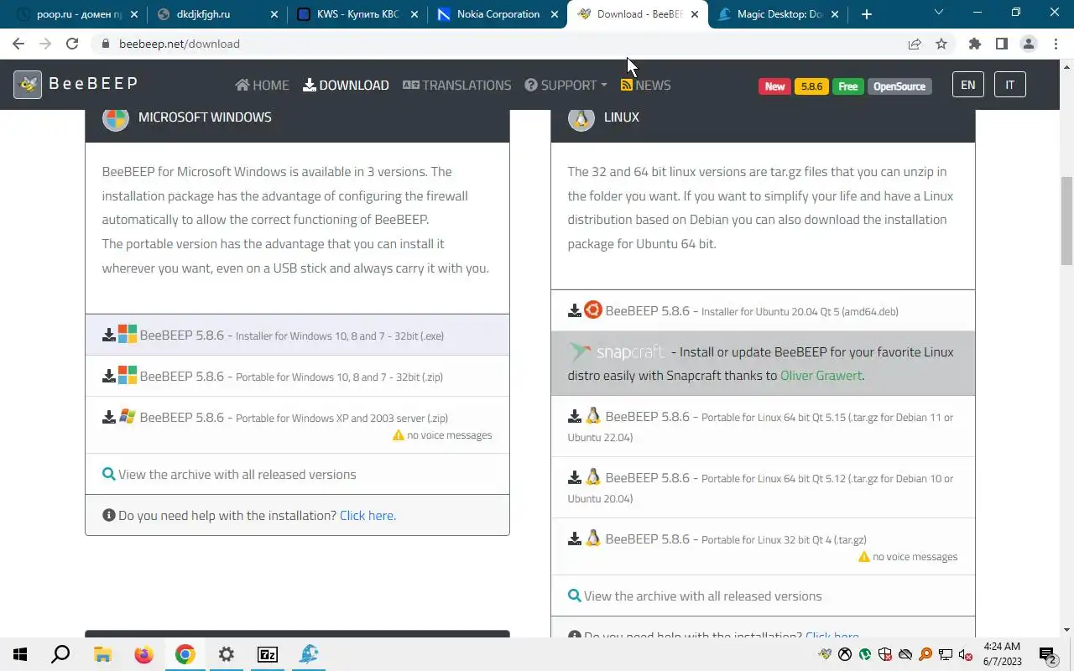Open the HOME navigation link
1074x671 pixels.
click(262, 85)
